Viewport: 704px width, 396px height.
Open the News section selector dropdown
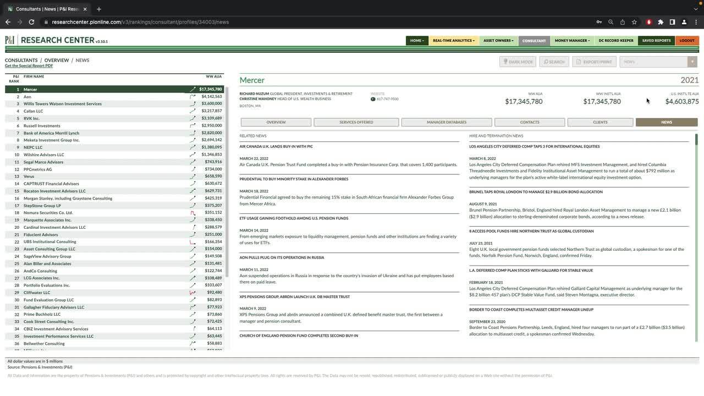[658, 62]
